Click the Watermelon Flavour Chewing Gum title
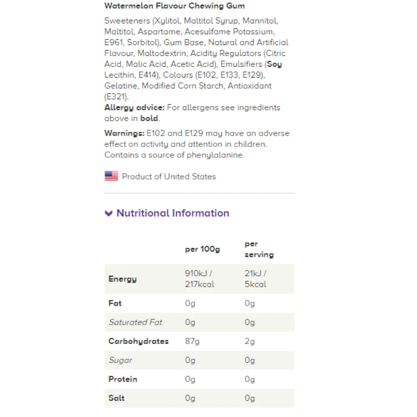Screen dimensions: 417x417 pyautogui.click(x=174, y=6)
